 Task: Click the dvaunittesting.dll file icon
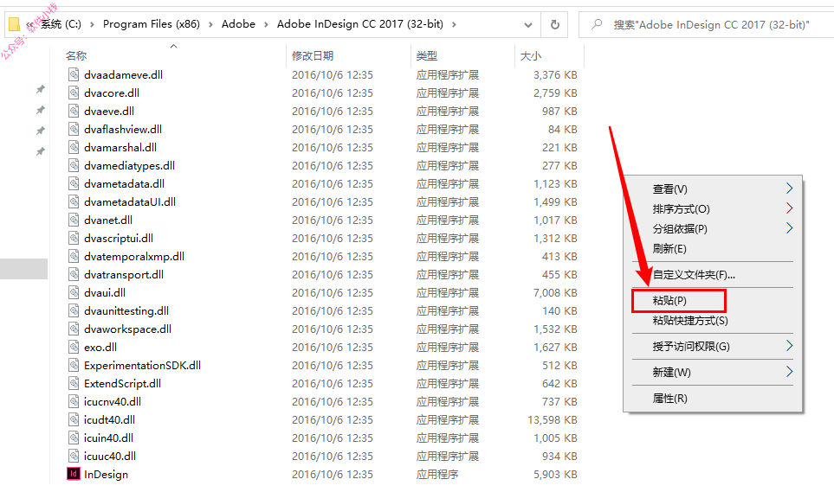pyautogui.click(x=74, y=310)
